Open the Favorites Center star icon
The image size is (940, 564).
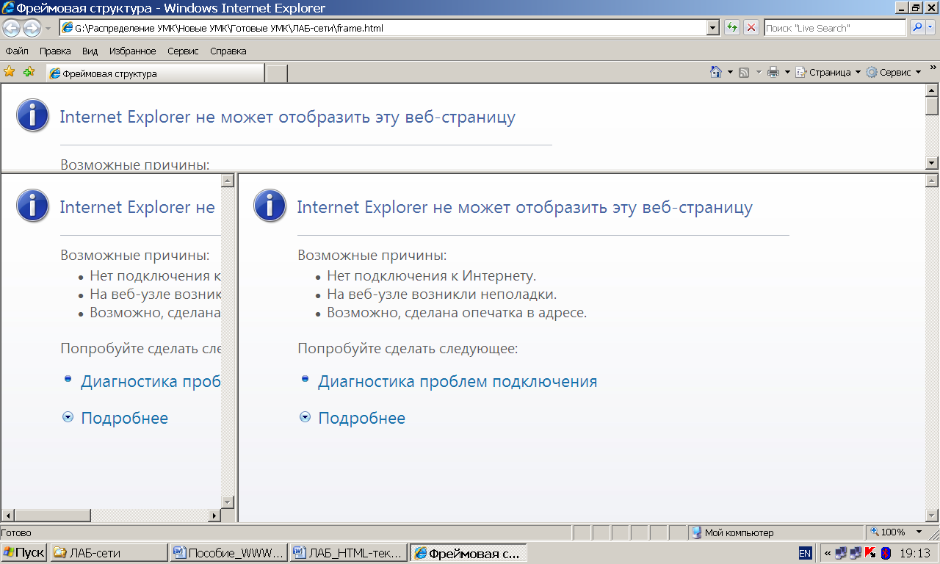pyautogui.click(x=10, y=72)
